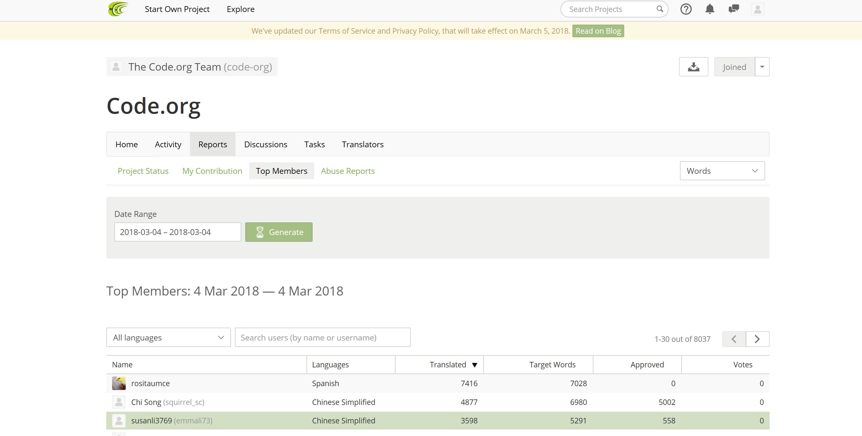Click the Date Range input field
862x436 pixels.
(177, 232)
